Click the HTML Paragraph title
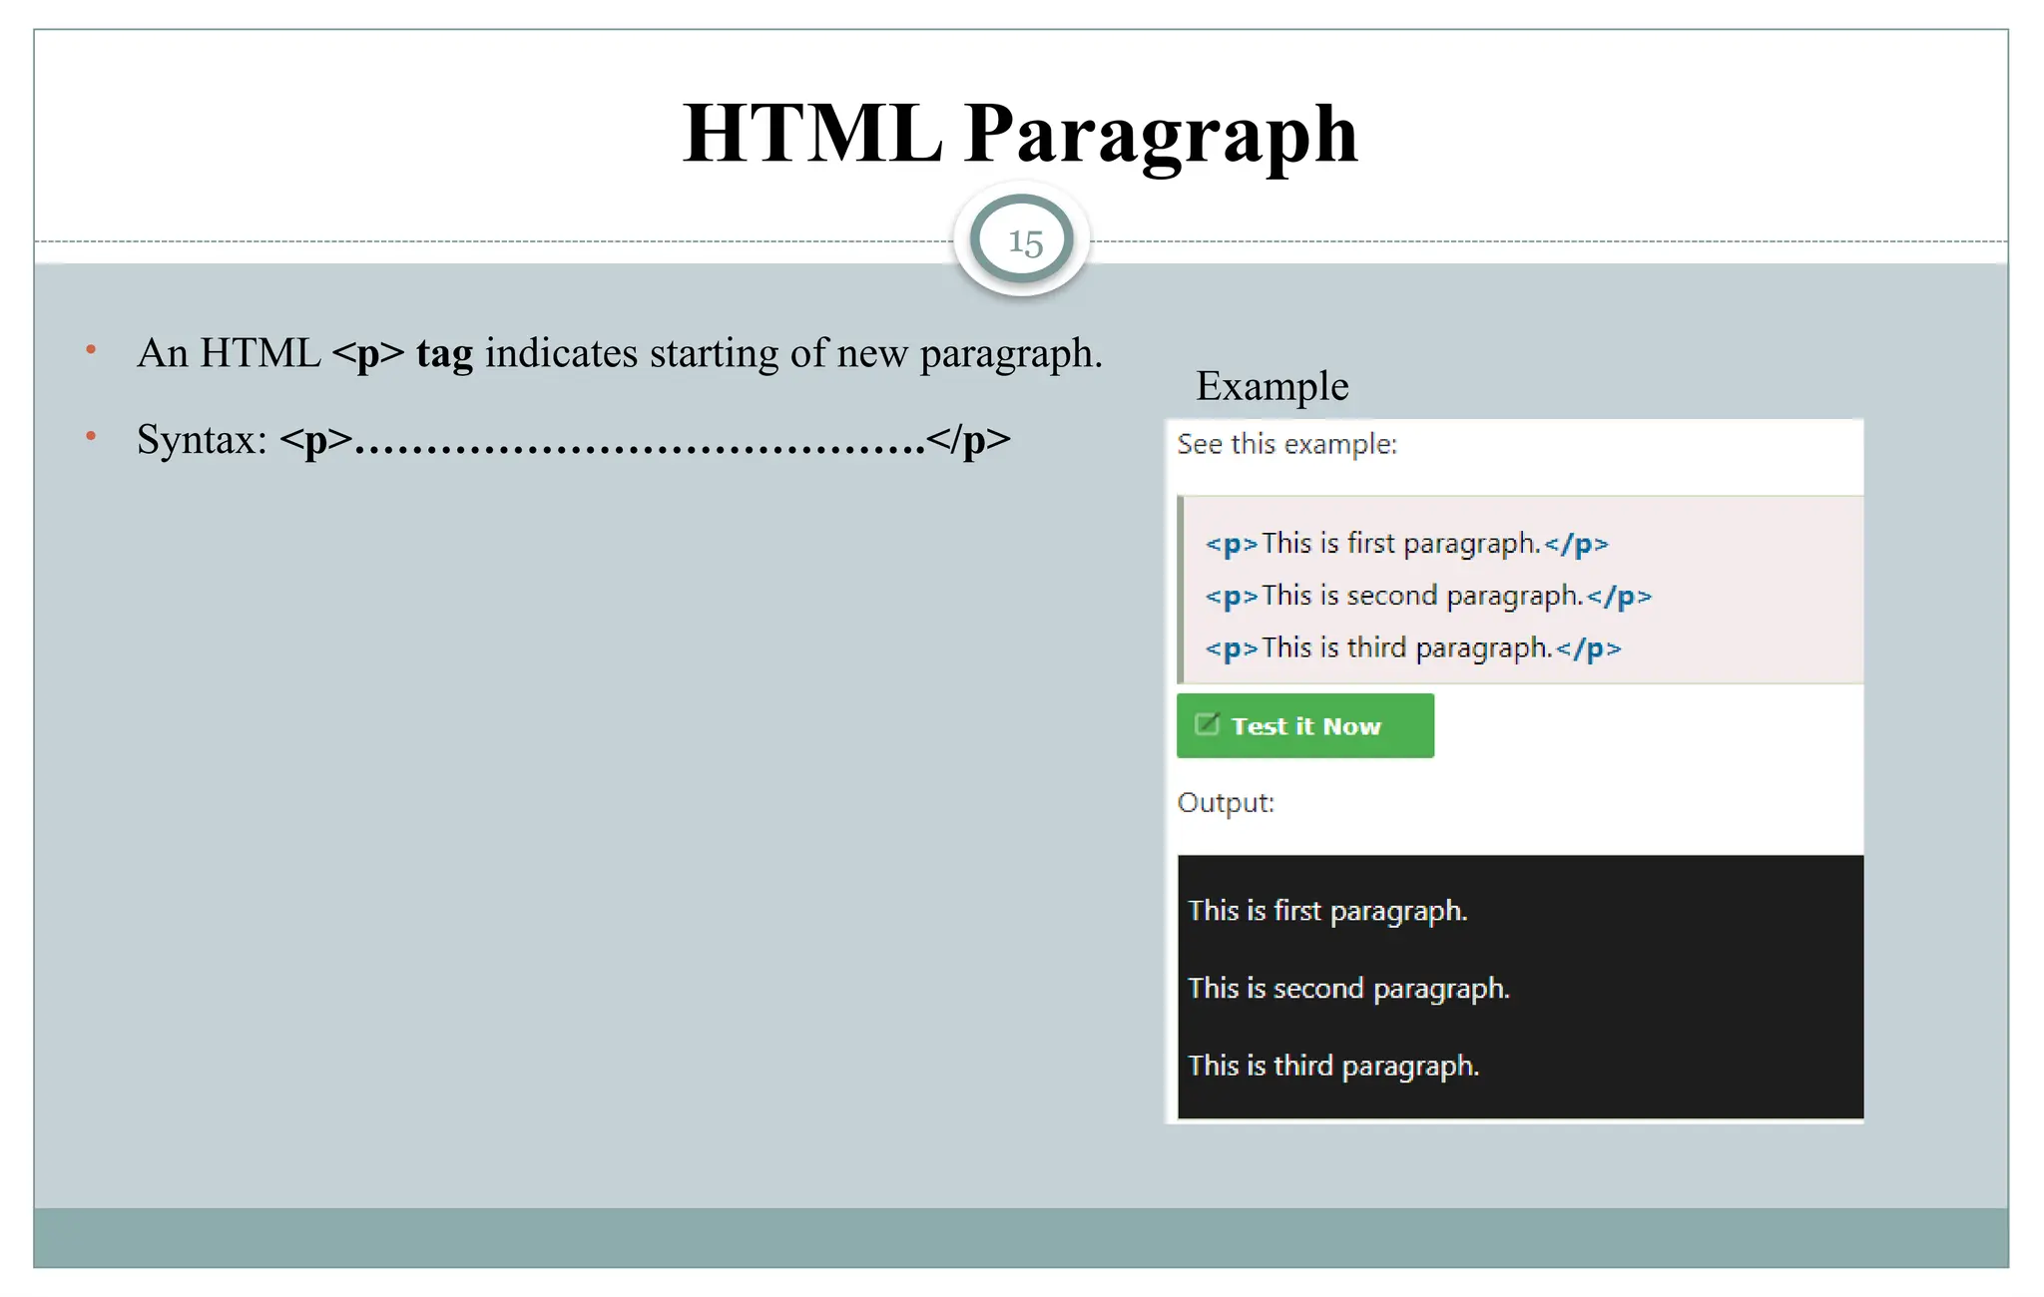Image resolution: width=2044 pixels, height=1297 pixels. click(x=1020, y=133)
